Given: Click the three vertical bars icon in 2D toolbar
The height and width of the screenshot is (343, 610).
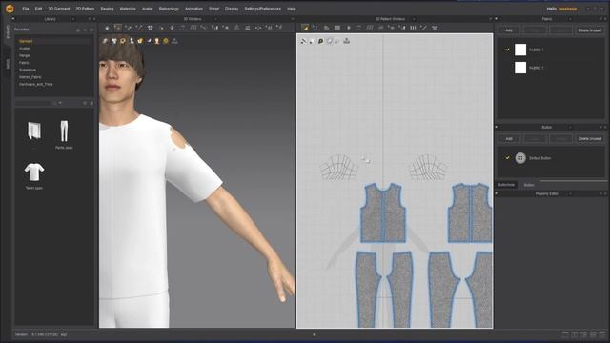Looking at the screenshot, I should (x=413, y=28).
